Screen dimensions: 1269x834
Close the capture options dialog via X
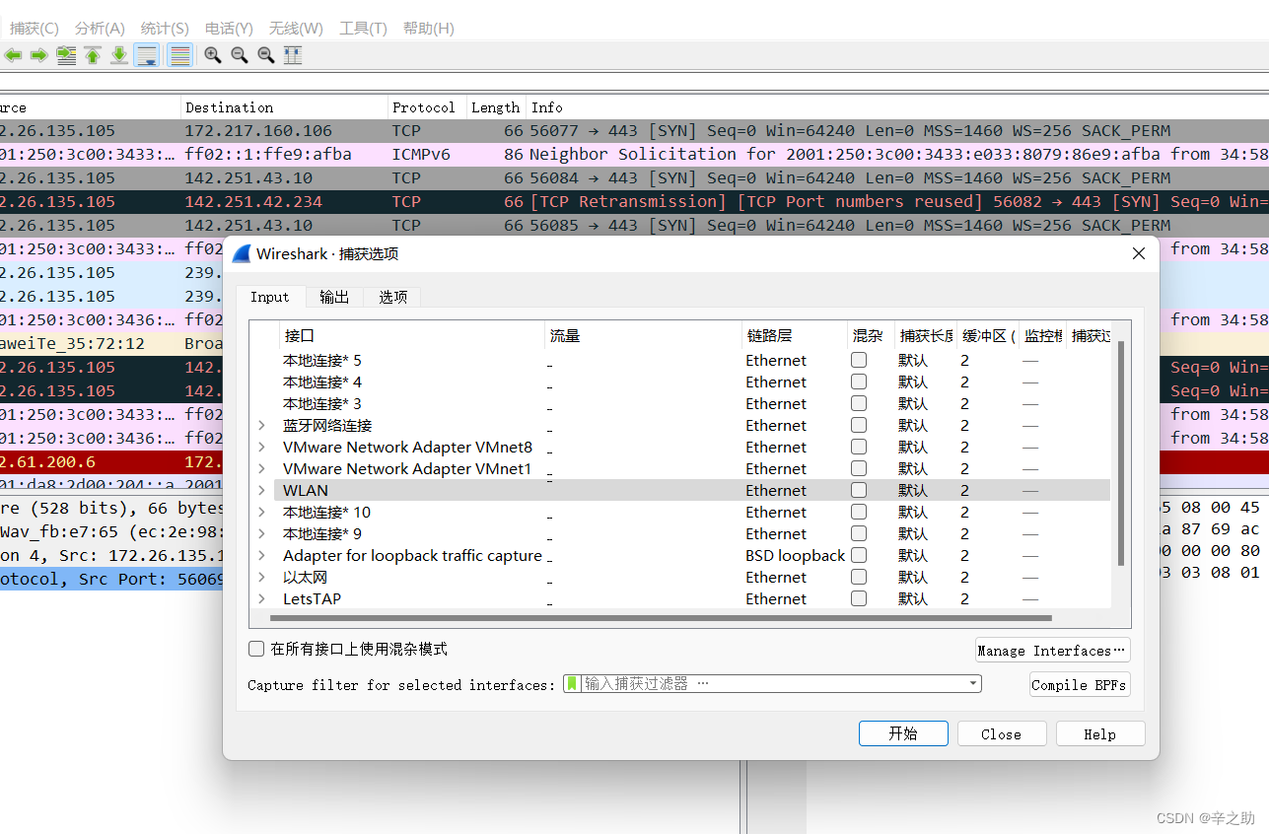tap(1139, 253)
